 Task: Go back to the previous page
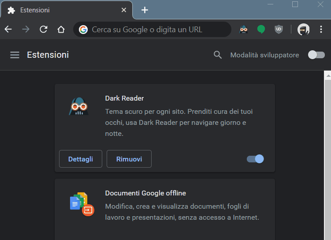8,30
